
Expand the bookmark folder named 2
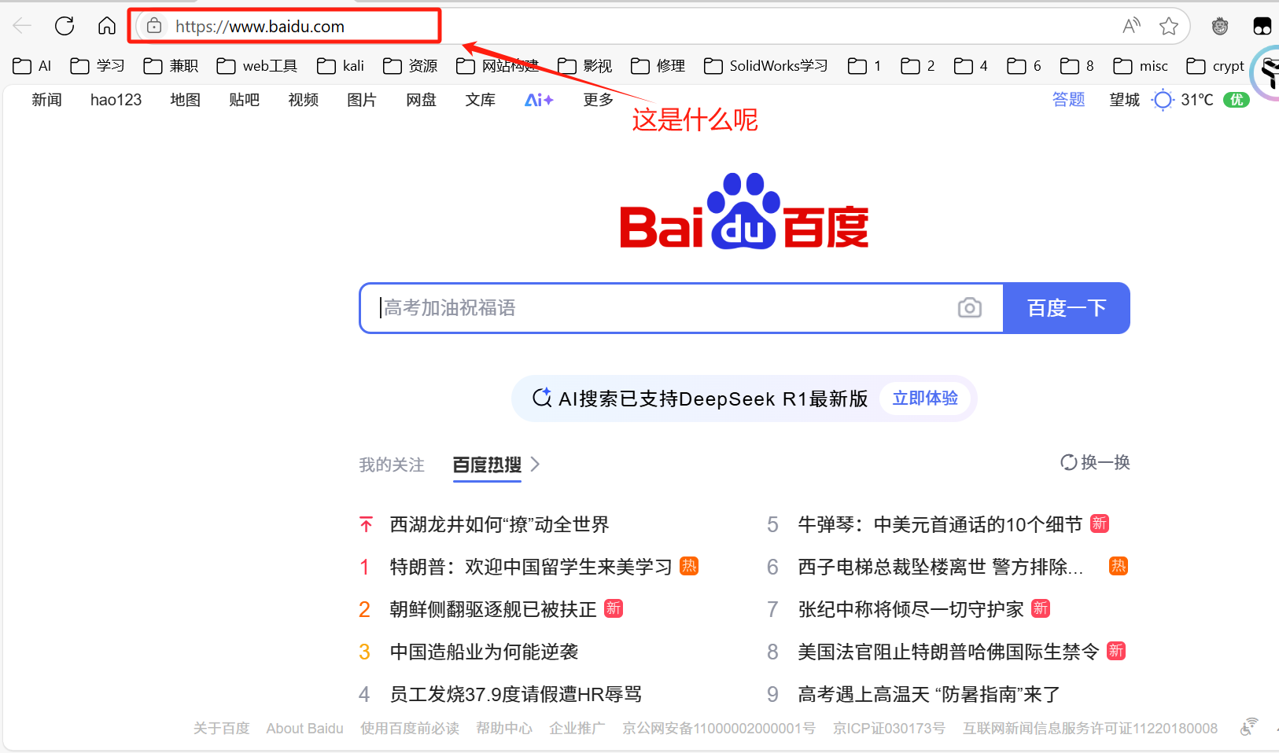point(918,66)
